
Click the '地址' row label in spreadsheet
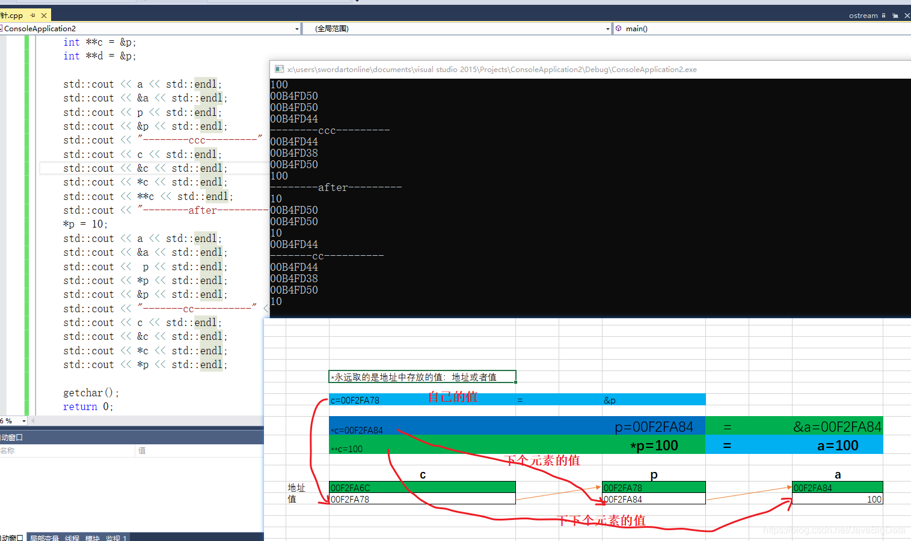click(296, 488)
